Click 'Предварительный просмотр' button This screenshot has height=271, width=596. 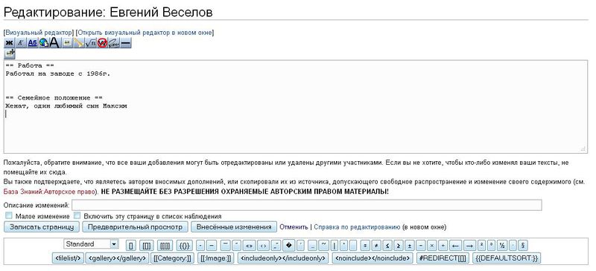pos(135,227)
